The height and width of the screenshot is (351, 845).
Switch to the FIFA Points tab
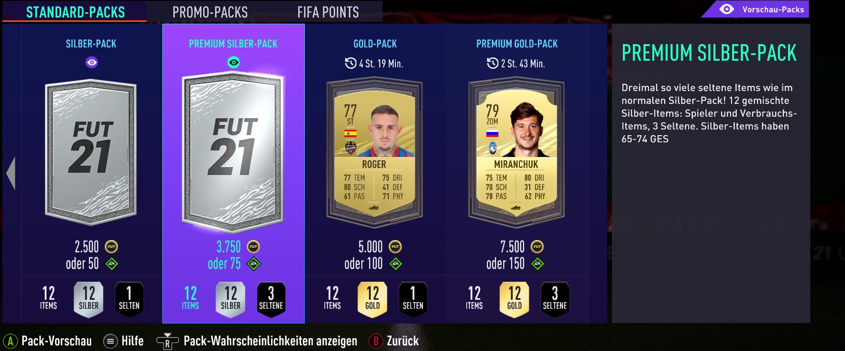(x=328, y=12)
